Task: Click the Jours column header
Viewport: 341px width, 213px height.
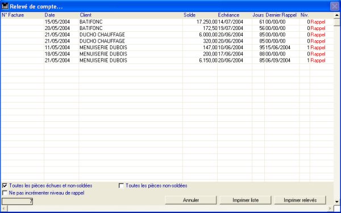Action: pyautogui.click(x=258, y=15)
